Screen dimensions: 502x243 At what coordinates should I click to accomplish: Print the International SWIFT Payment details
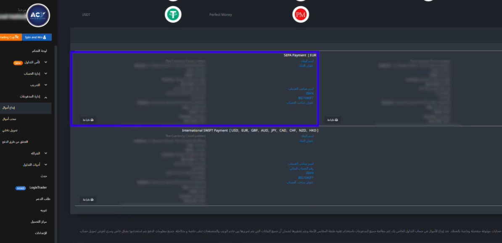(x=88, y=199)
